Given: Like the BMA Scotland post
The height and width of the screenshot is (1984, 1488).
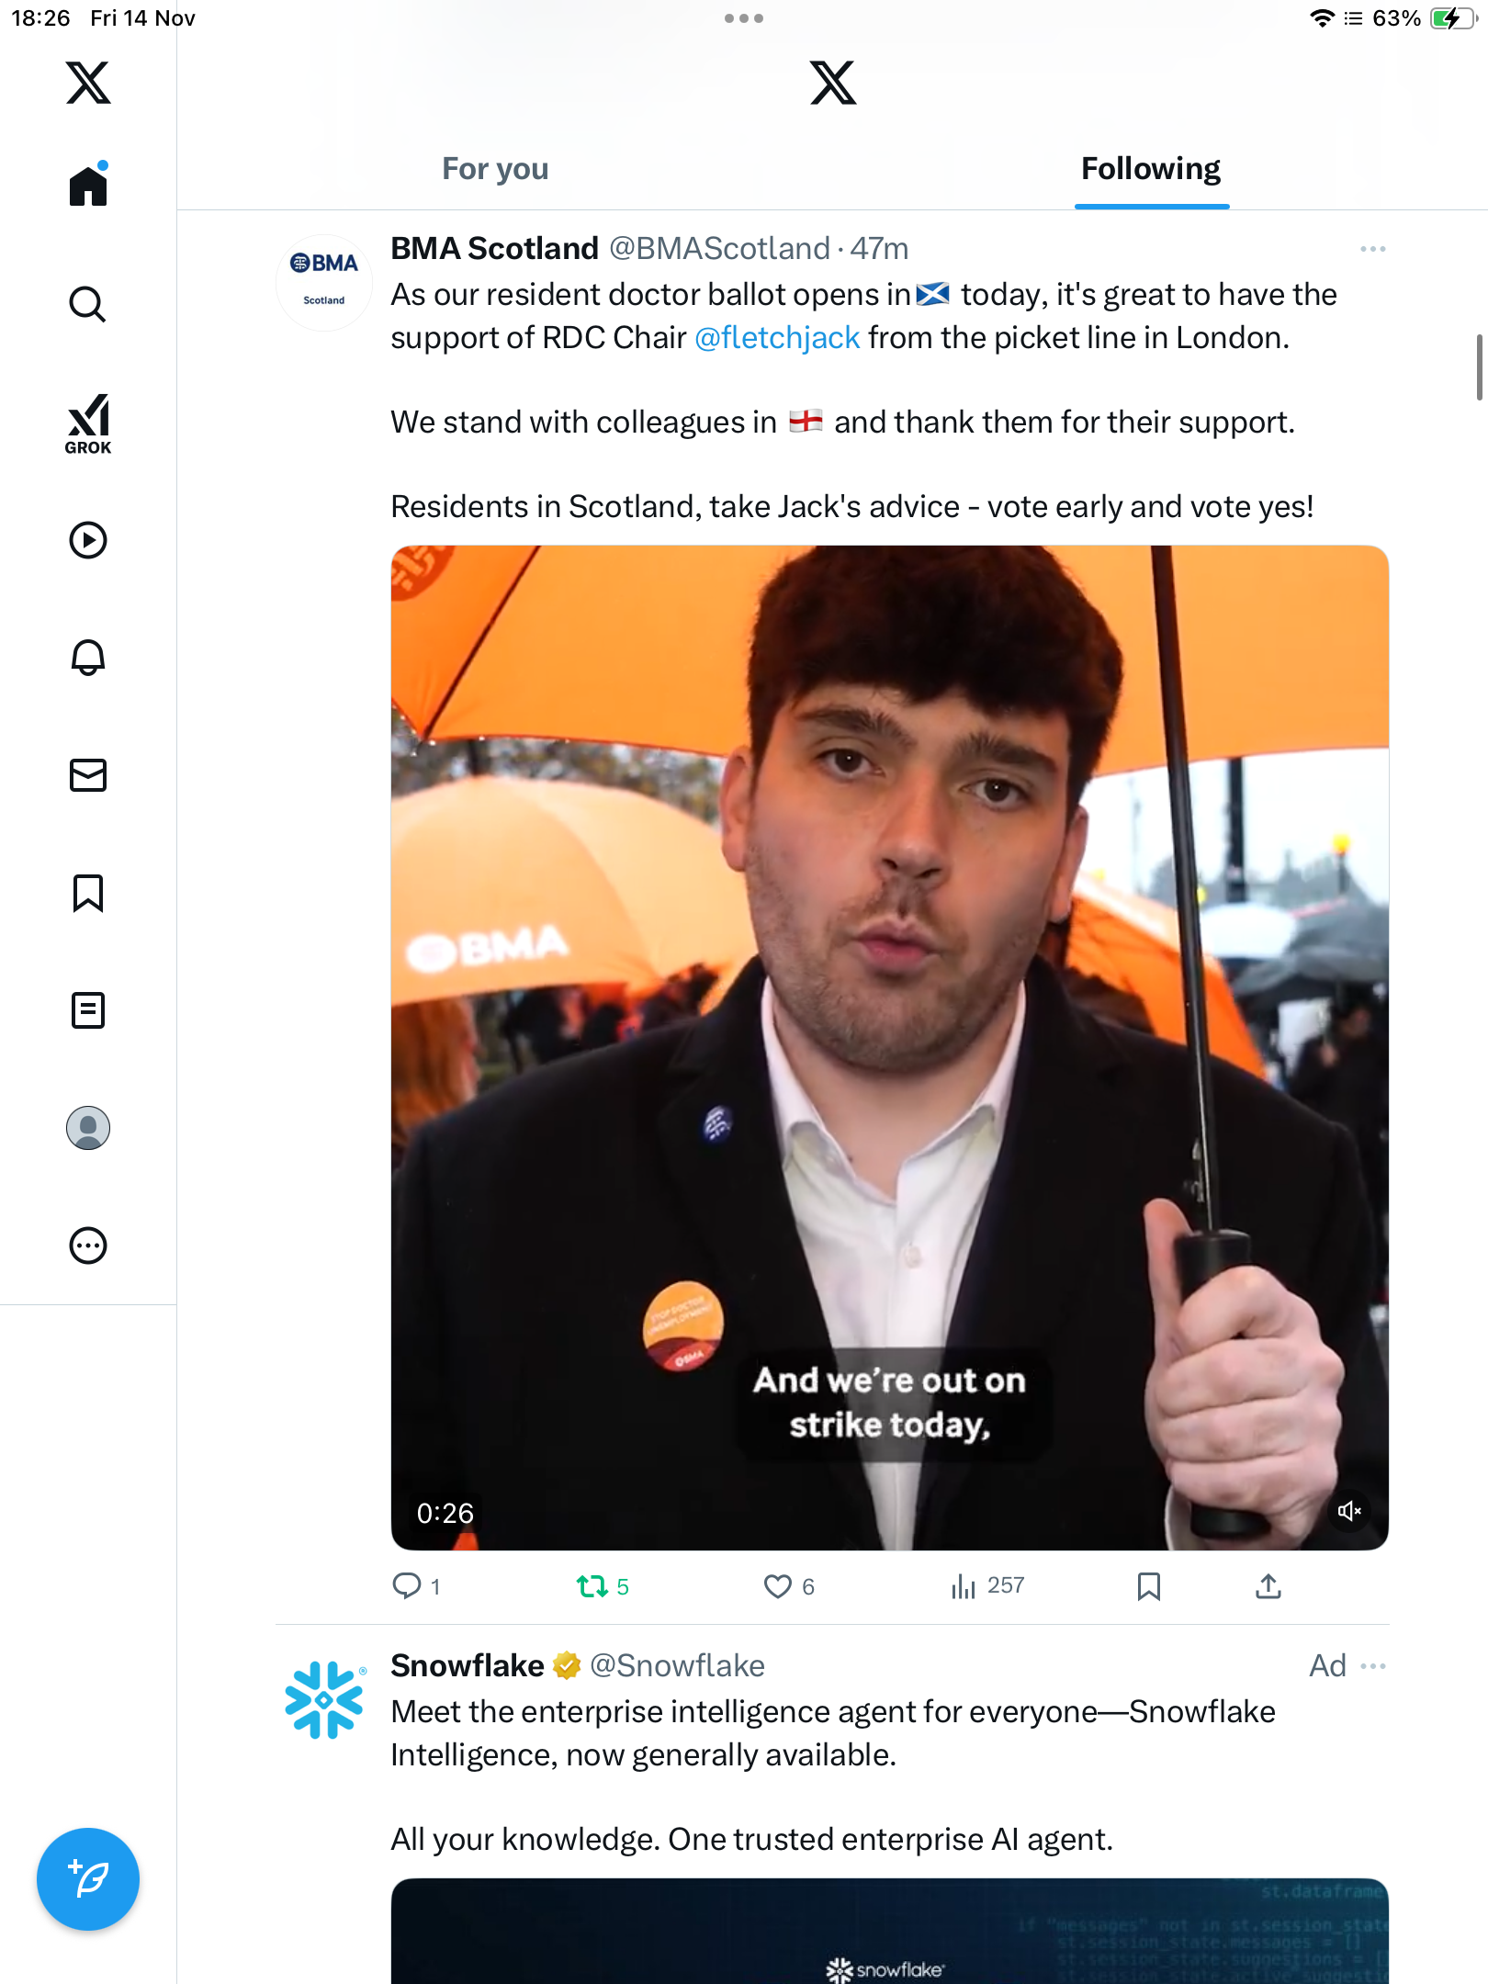Looking at the screenshot, I should pos(778,1586).
